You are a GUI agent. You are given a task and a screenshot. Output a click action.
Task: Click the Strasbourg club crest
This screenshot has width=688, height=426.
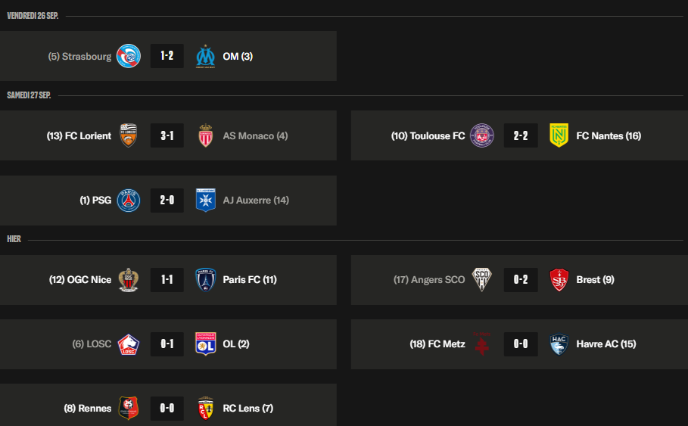[129, 56]
